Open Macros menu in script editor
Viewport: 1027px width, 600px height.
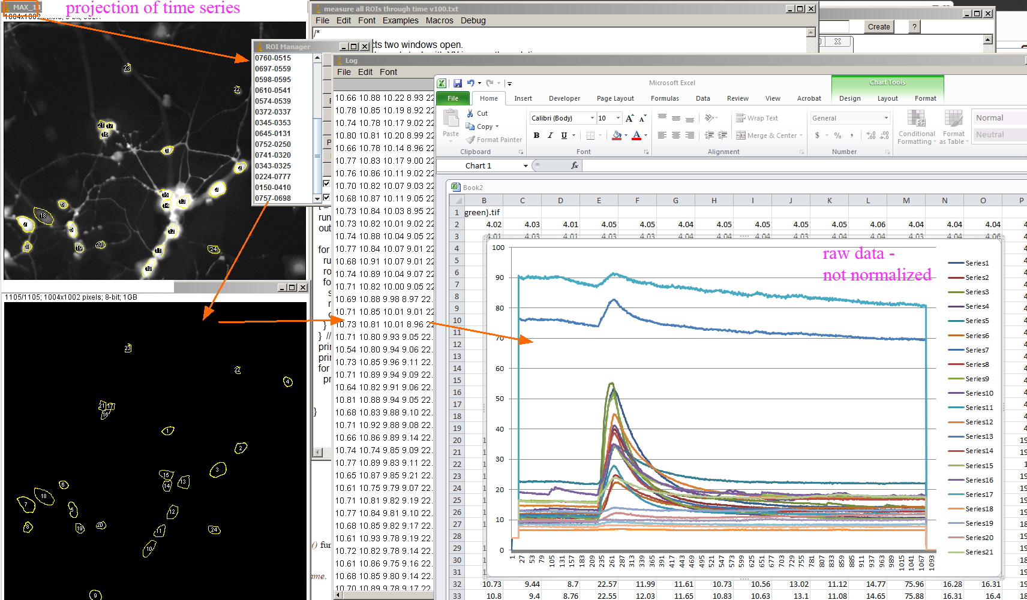pos(439,20)
